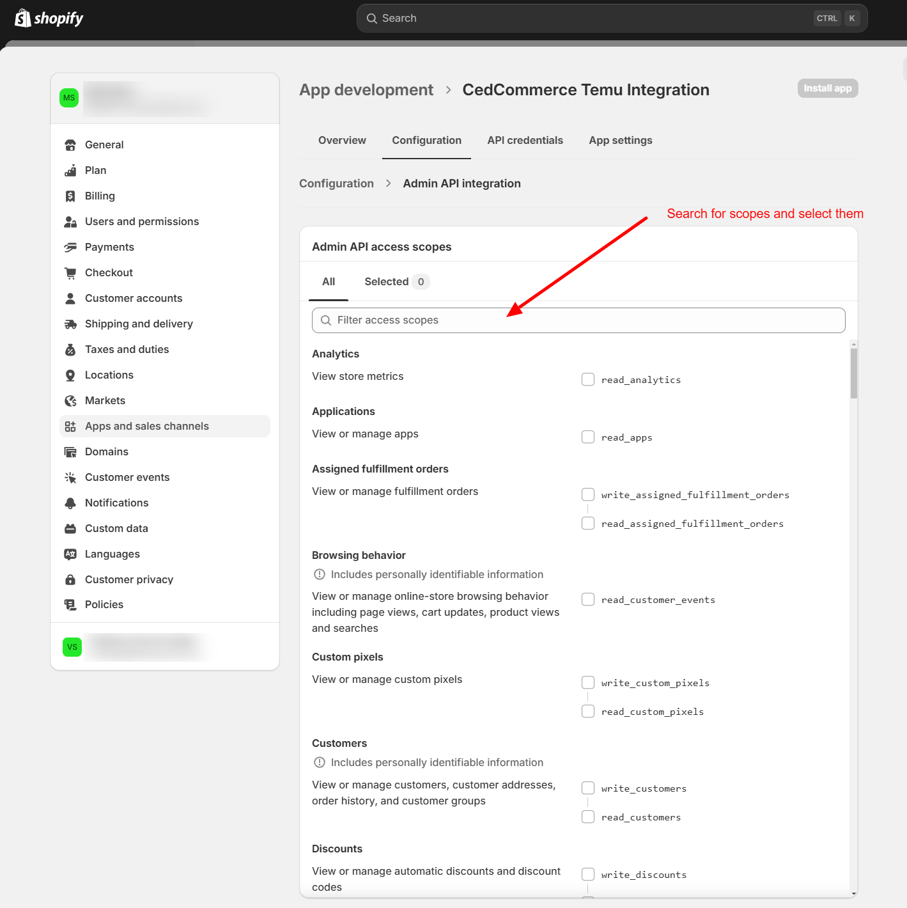Viewport: 907px width, 908px height.
Task: Open Shipping and delivery settings
Action: pos(165,324)
